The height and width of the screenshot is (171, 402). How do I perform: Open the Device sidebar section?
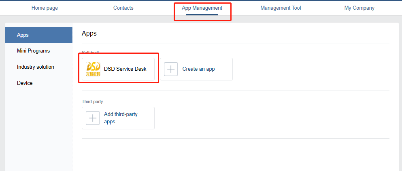point(25,83)
